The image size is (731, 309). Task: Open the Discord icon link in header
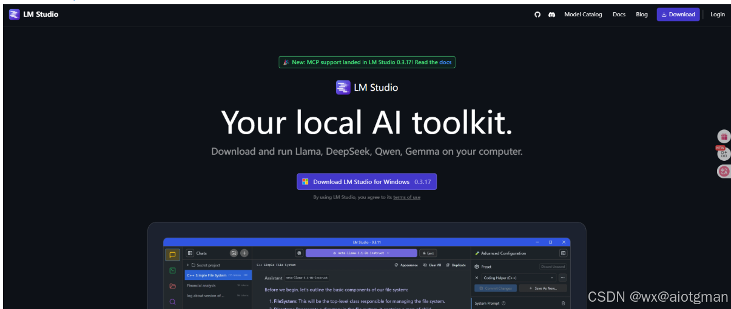551,15
